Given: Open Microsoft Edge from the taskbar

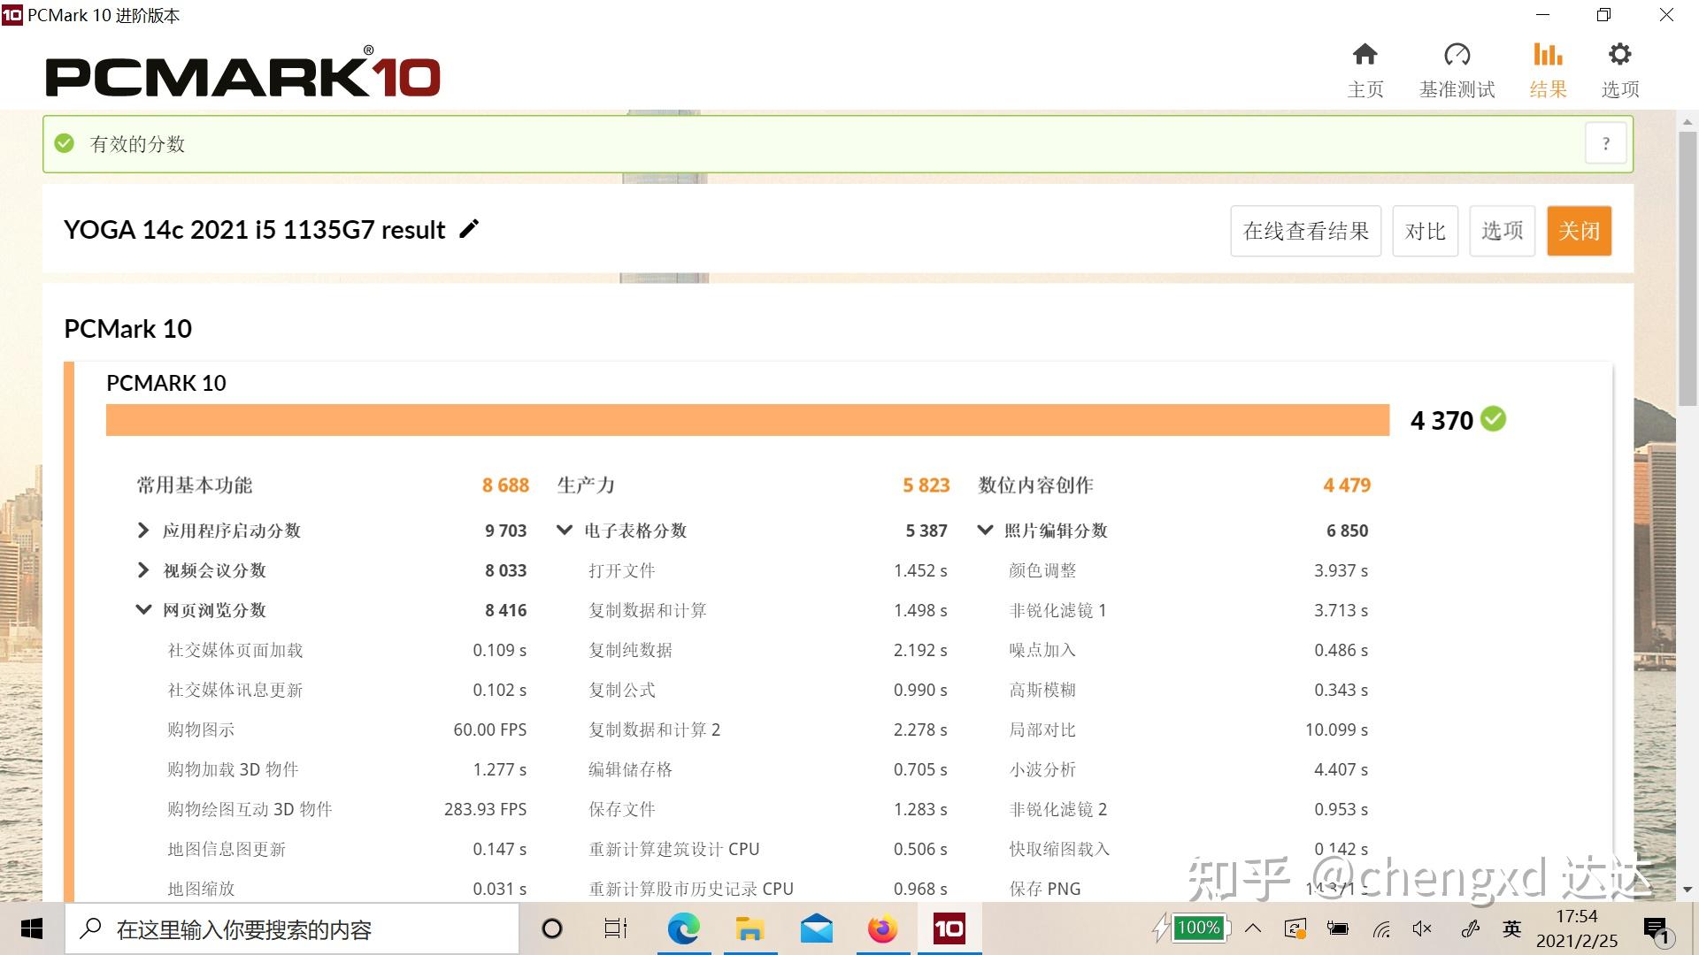Looking at the screenshot, I should click(683, 928).
